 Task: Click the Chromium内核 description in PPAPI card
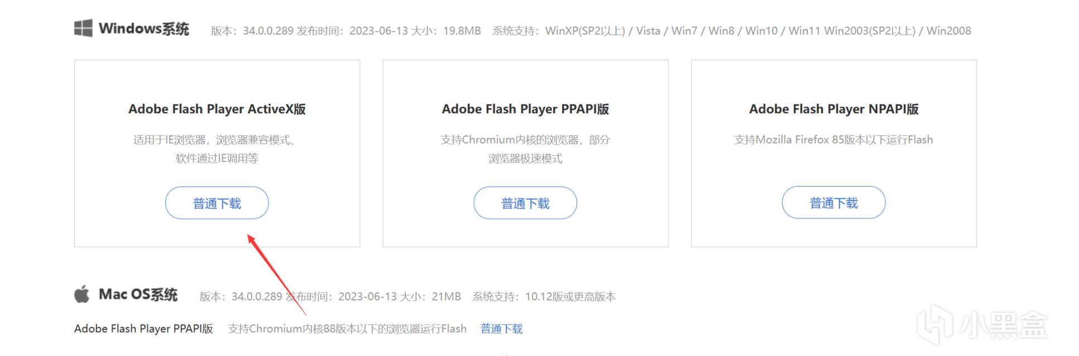point(525,149)
